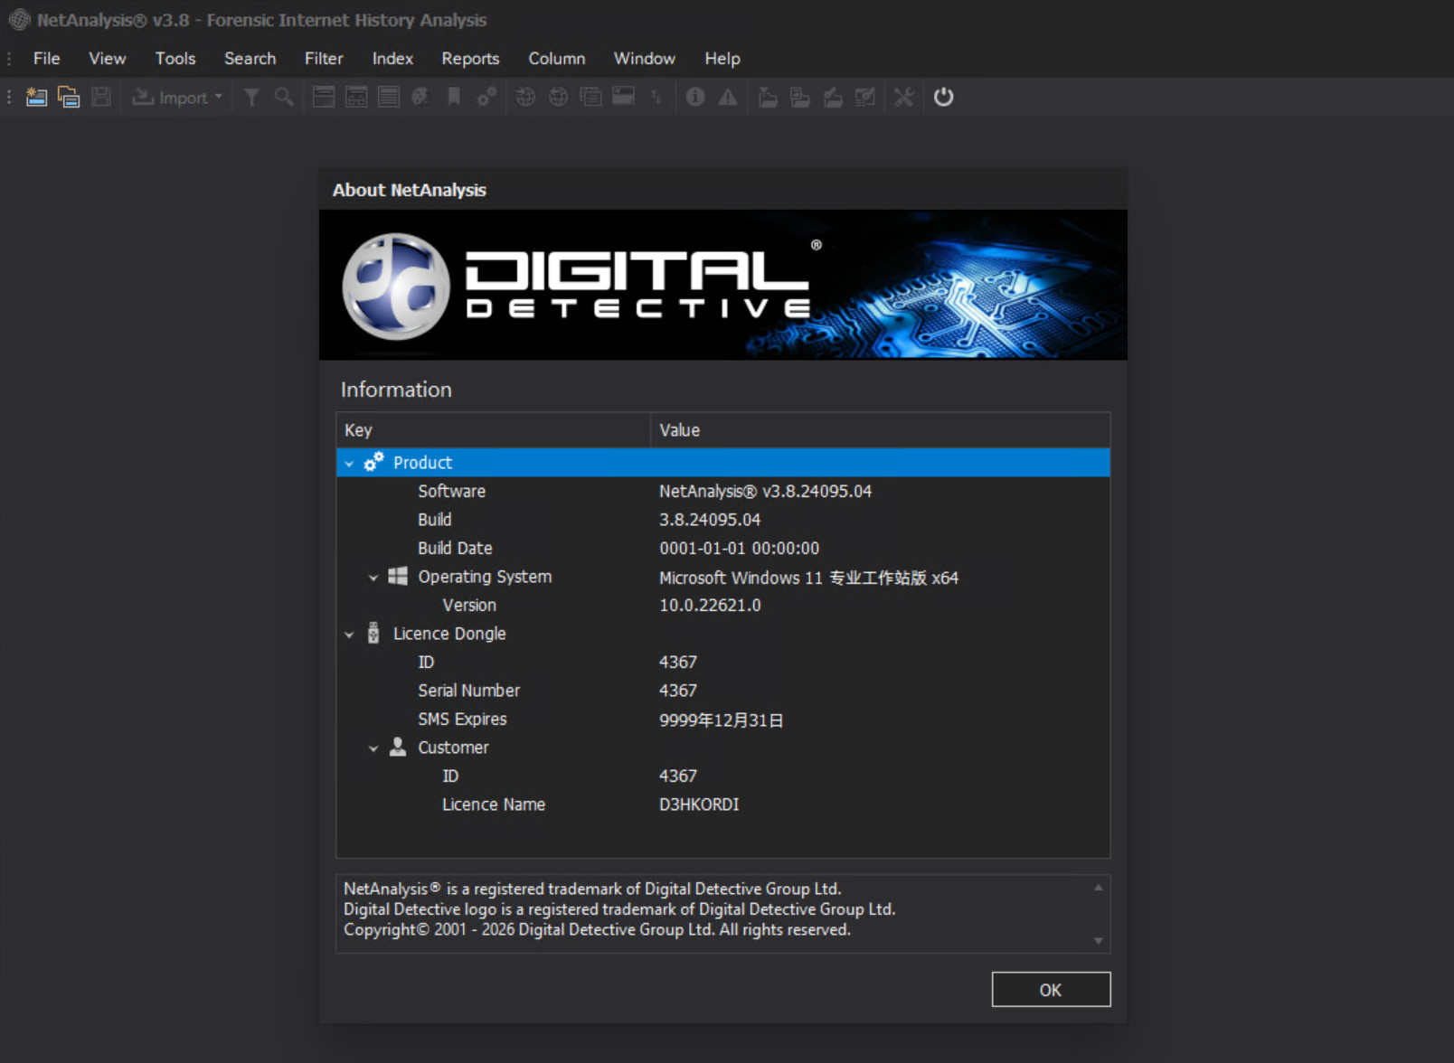
Task: Click the second folder export toolbar icon
Action: (x=800, y=97)
